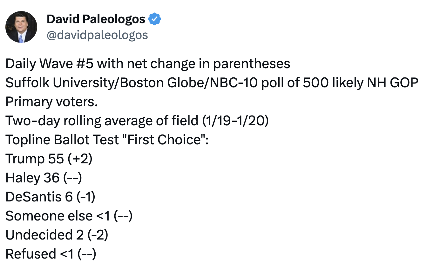Click the Topline Ballot Test "First Choice" line
This screenshot has width=434, height=276.
(107, 140)
